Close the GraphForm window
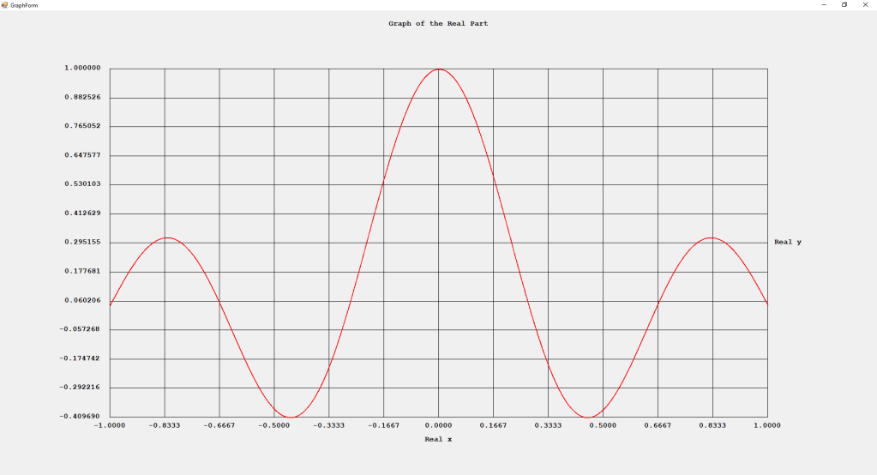877x475 pixels. [x=865, y=4]
